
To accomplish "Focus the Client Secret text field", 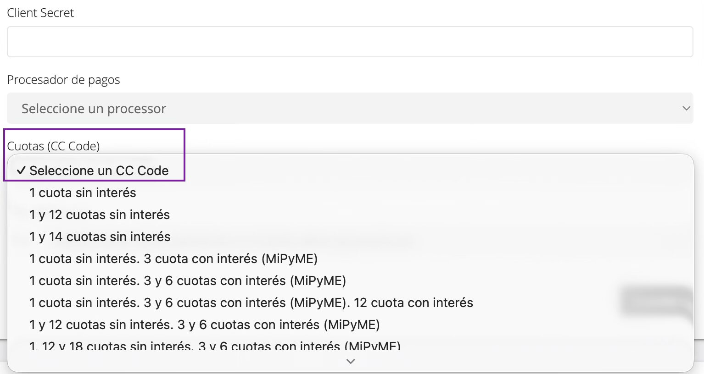I will click(350, 42).
